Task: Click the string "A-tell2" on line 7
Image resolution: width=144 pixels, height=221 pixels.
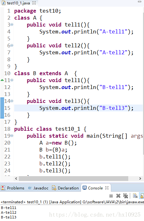Action: click(114, 53)
